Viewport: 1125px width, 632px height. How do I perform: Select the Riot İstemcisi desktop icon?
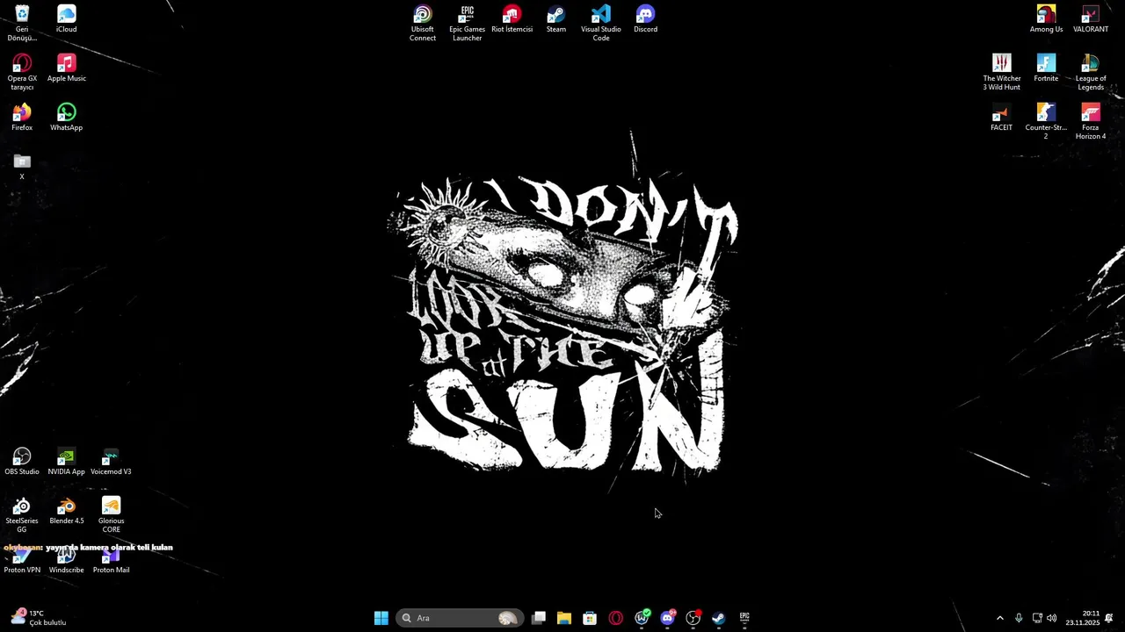(512, 19)
